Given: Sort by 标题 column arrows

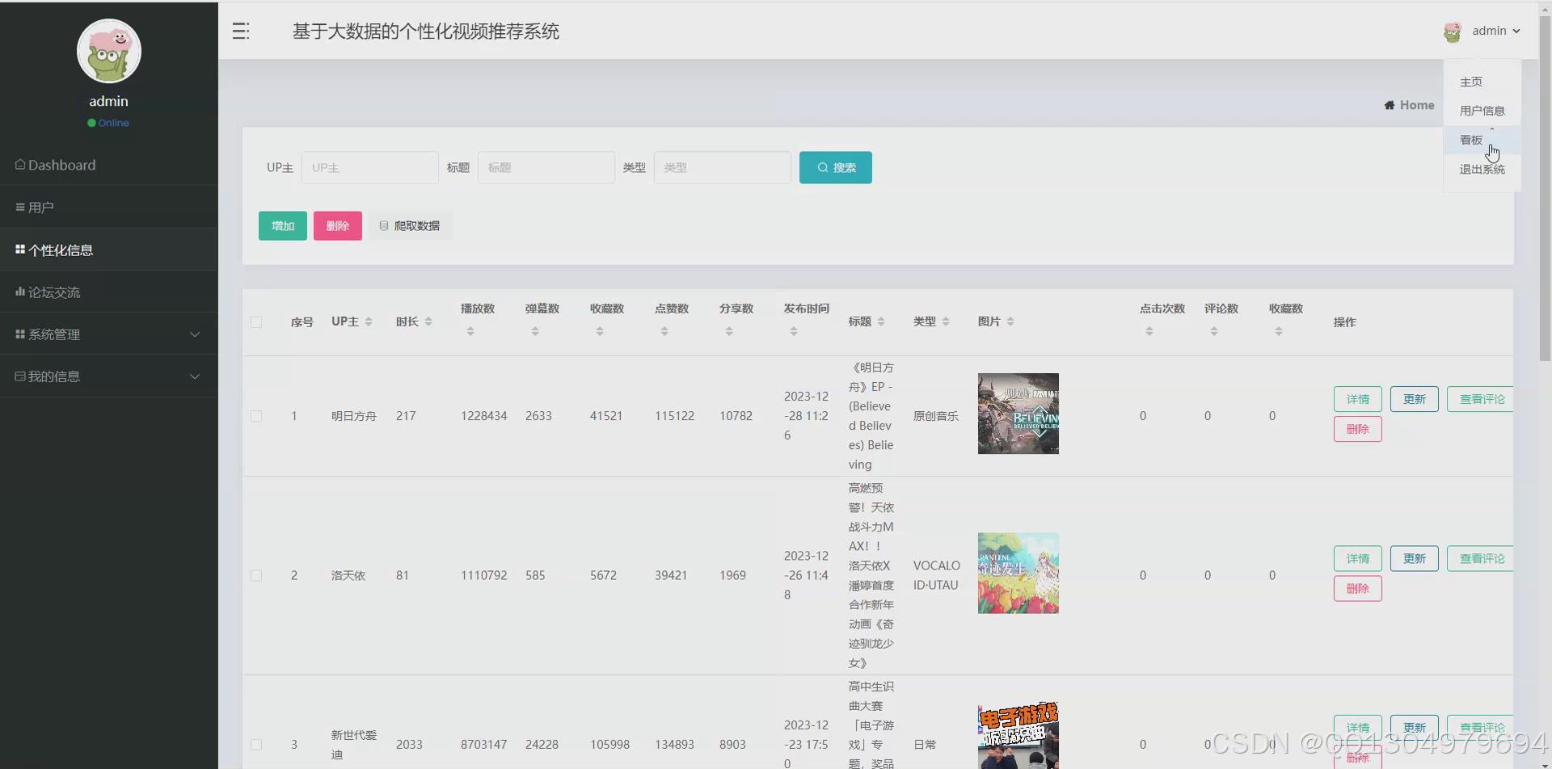Looking at the screenshot, I should click(881, 321).
